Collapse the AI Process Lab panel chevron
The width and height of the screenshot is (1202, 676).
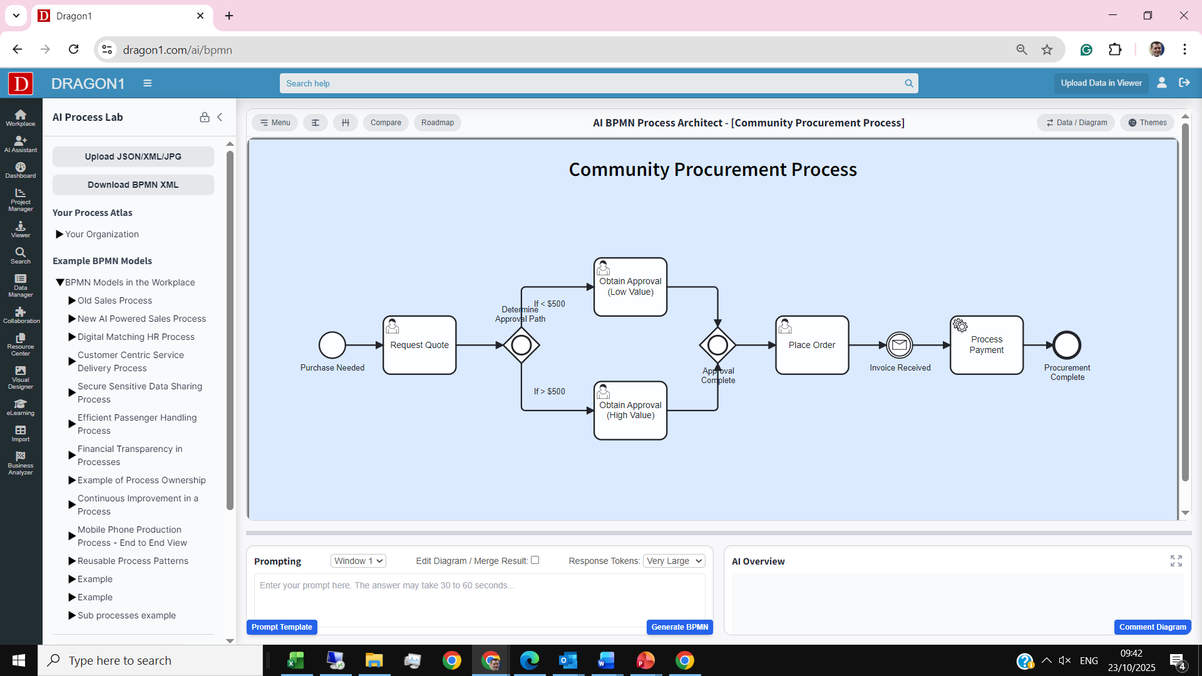tap(220, 117)
